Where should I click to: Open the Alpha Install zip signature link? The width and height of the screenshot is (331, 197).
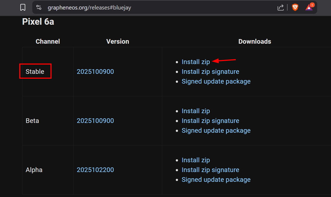click(211, 170)
